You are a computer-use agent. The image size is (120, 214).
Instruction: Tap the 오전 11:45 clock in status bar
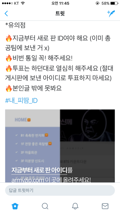pos(60,3)
